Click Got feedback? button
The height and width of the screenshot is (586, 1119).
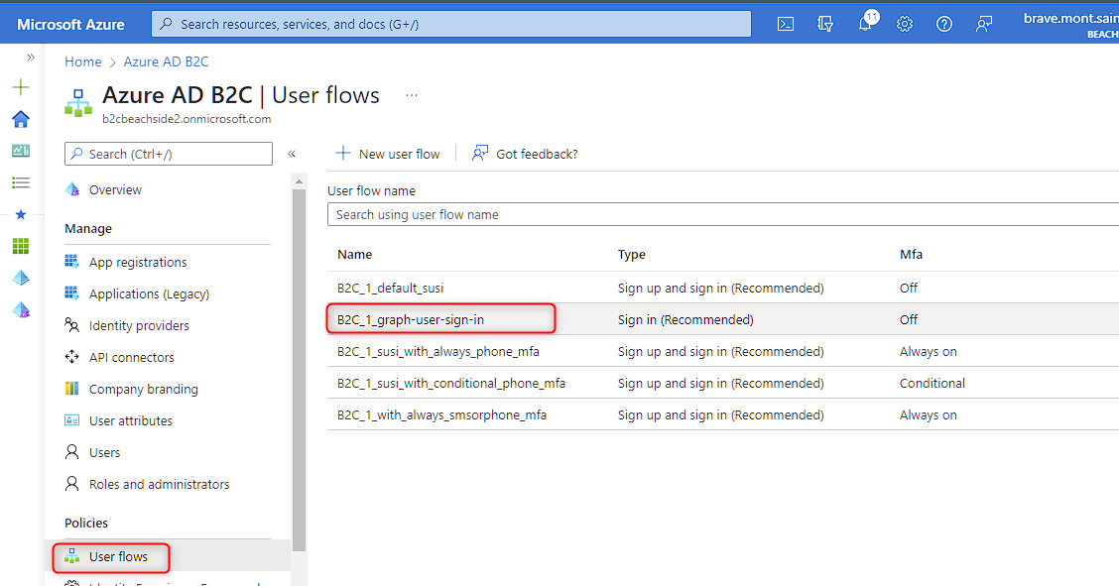tap(525, 154)
